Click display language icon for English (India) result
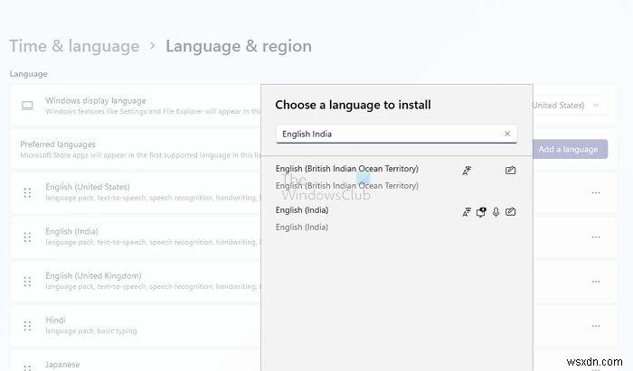The height and width of the screenshot is (371, 633). click(467, 212)
